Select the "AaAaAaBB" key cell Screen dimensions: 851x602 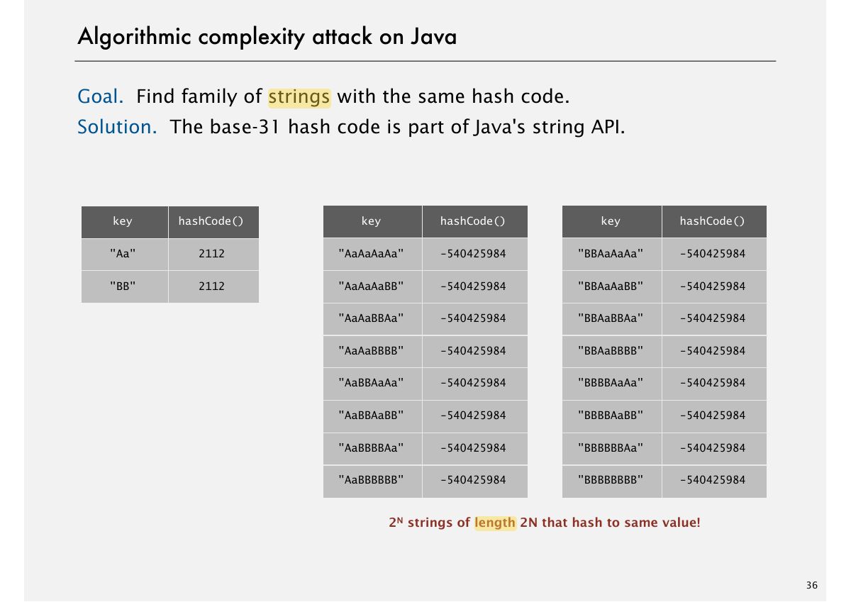tap(372, 286)
